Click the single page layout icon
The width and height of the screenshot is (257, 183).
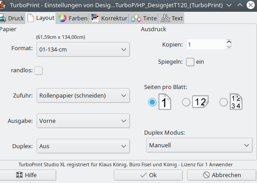click(x=165, y=102)
